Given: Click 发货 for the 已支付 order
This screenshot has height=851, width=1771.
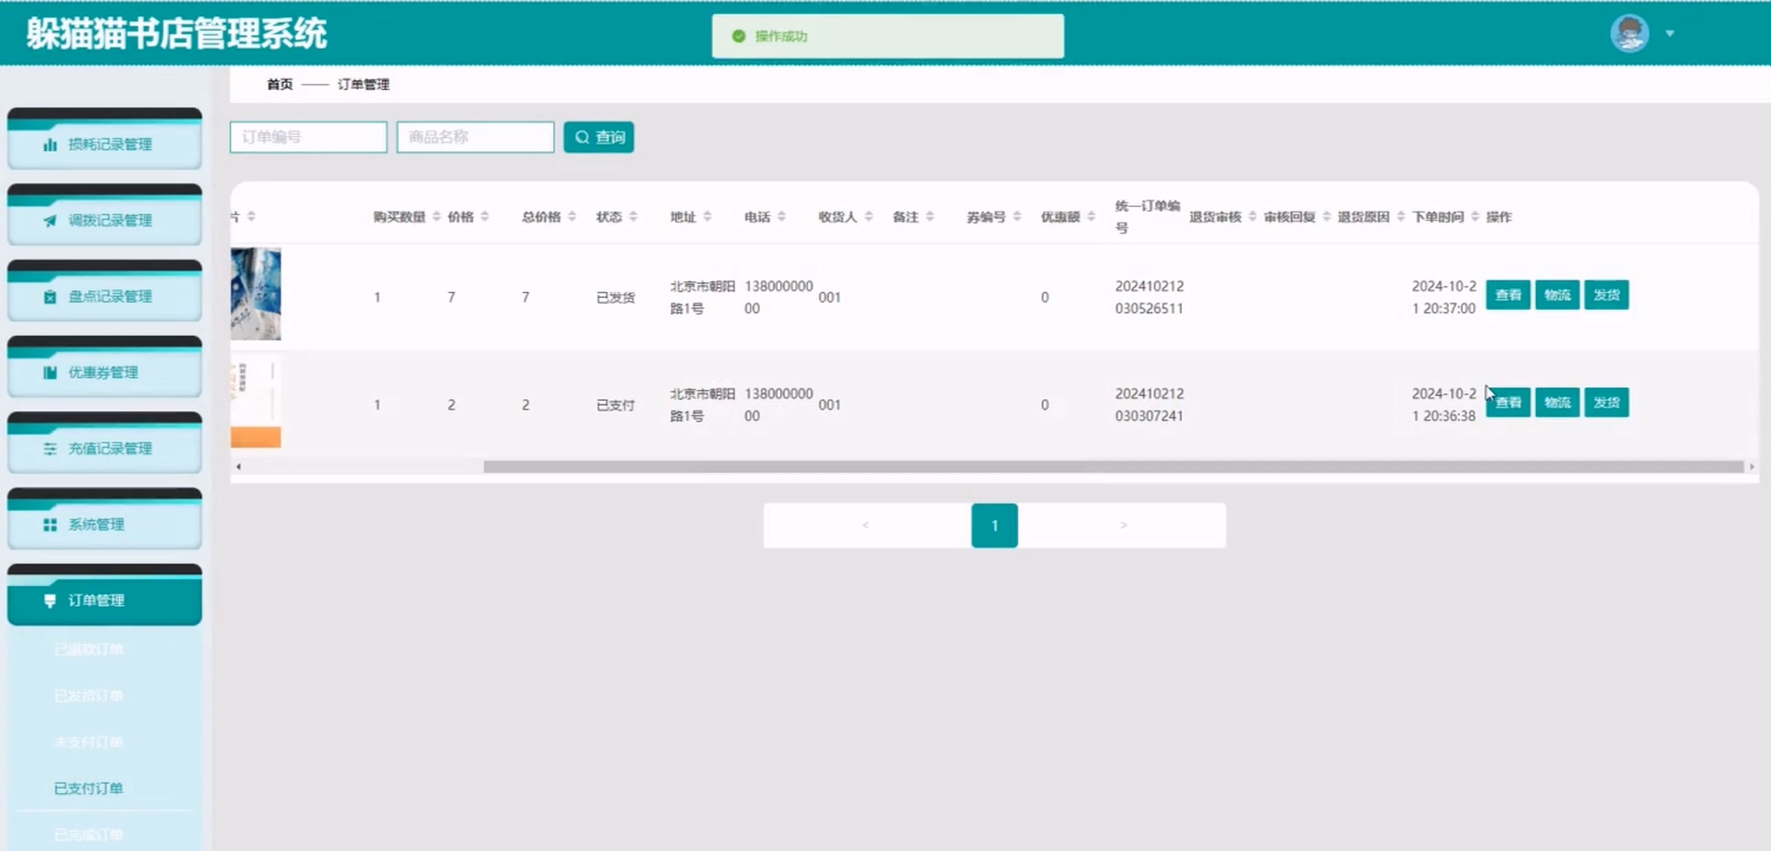Looking at the screenshot, I should tap(1606, 403).
